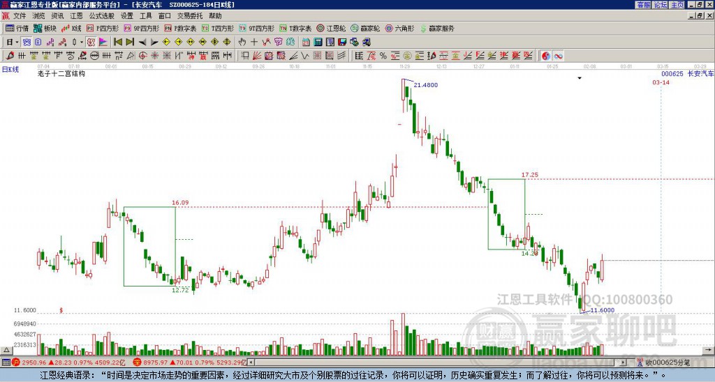Viewport: 715px width, 382px height.
Task: Open the 主页 homepage link
Action: pos(677,5)
